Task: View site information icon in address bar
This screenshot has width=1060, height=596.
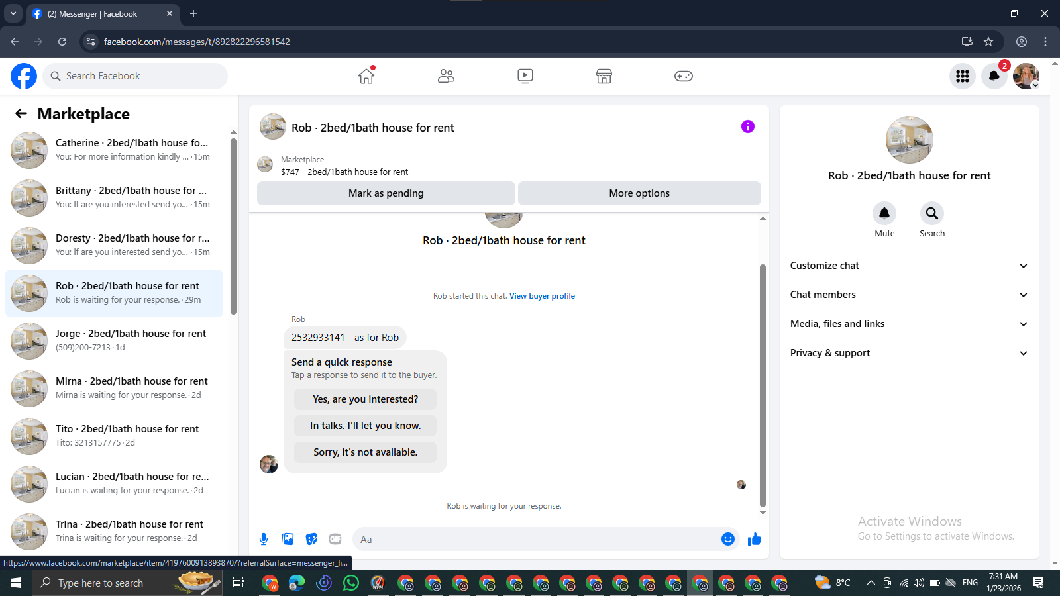Action: coord(91,42)
